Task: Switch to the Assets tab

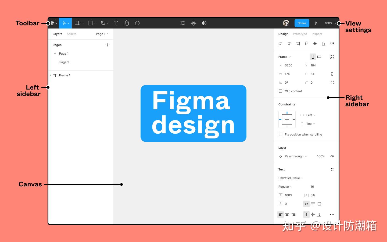Action: [x=71, y=34]
